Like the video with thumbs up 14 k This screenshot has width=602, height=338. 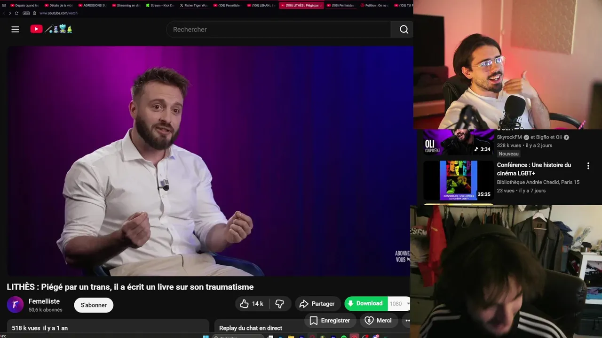click(252, 304)
